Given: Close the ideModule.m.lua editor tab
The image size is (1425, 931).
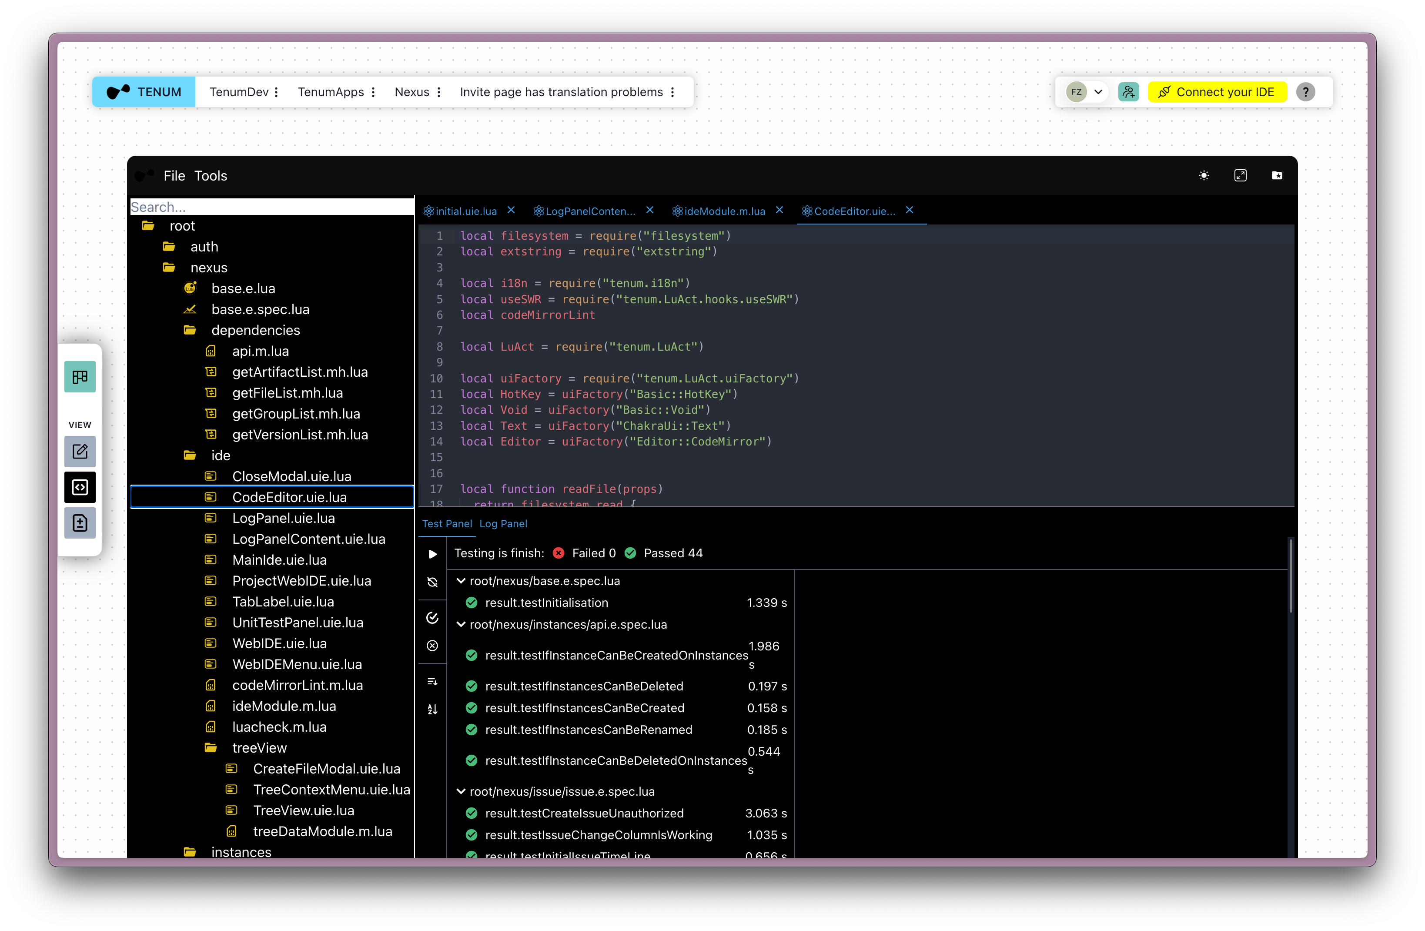Looking at the screenshot, I should (779, 210).
